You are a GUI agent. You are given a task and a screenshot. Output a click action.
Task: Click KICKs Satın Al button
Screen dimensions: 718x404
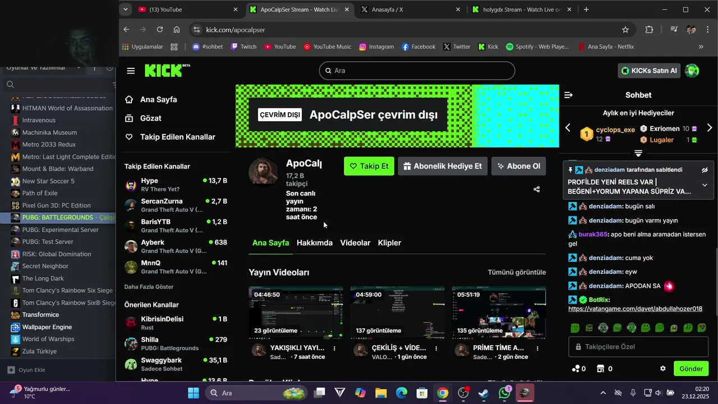point(650,71)
